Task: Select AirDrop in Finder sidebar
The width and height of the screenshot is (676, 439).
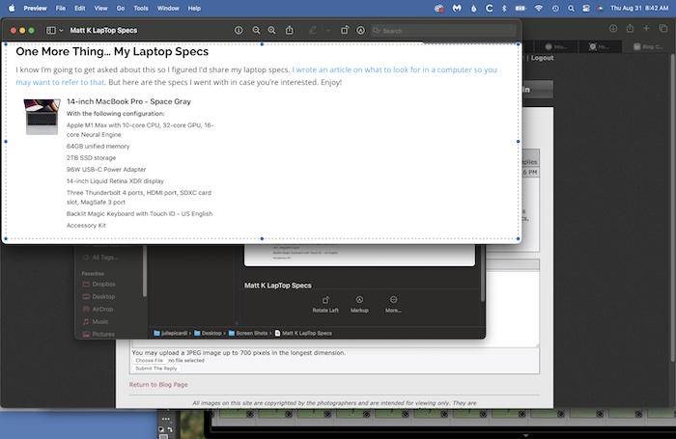Action: [103, 309]
